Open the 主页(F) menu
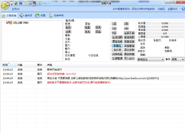 tap(16, 9)
